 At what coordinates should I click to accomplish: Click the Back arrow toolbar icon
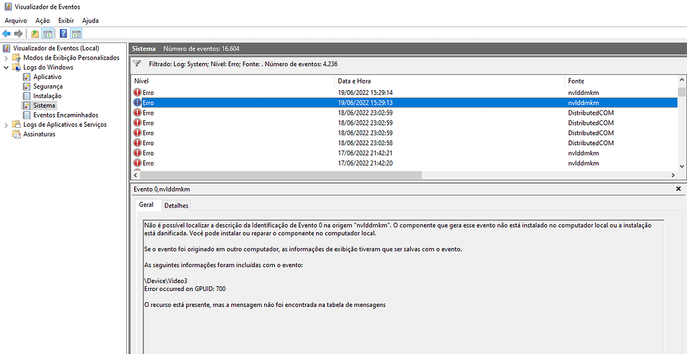pos(6,34)
